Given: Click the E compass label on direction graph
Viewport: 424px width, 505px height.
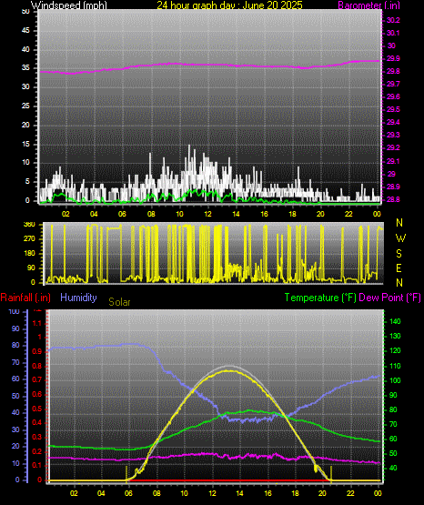Looking at the screenshot, I should [x=399, y=268].
